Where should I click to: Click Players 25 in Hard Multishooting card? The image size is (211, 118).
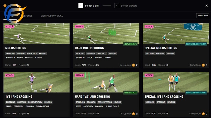[94, 65]
